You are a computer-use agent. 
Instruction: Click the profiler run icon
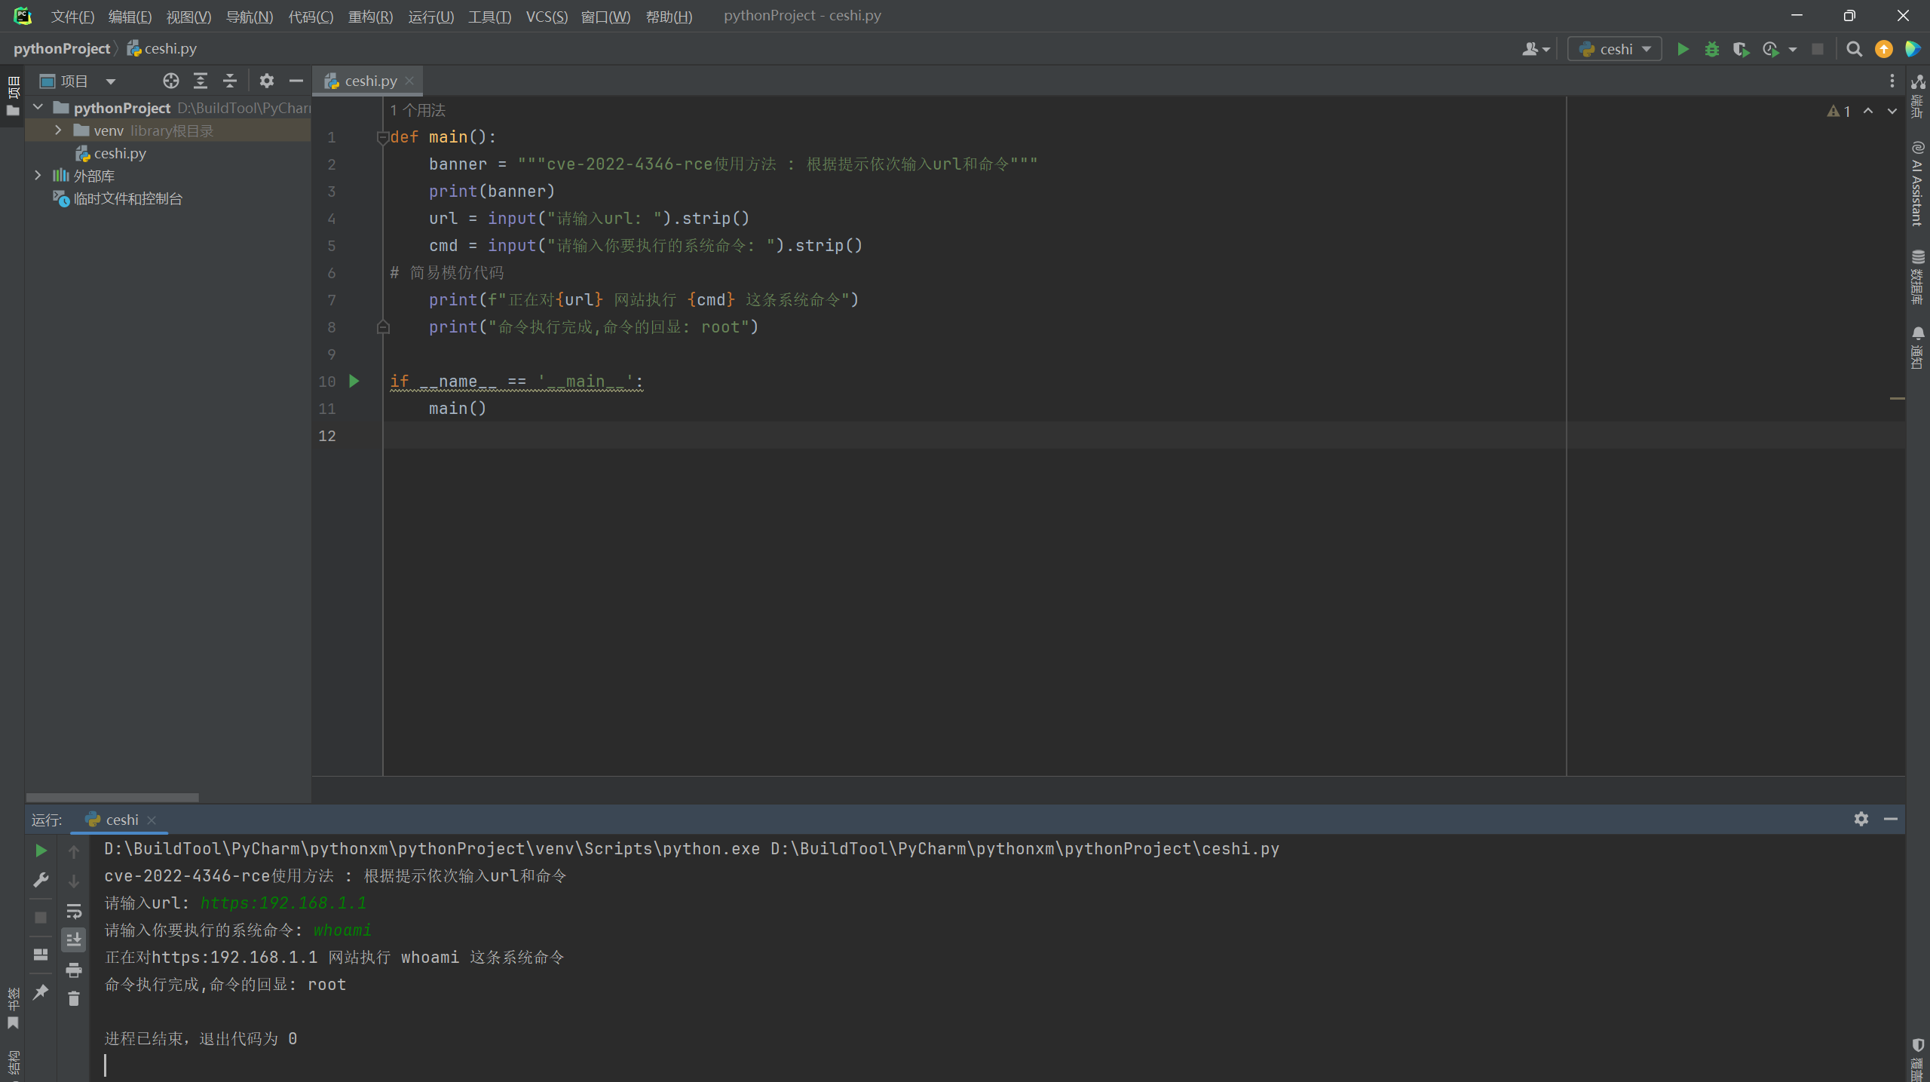pos(1771,49)
